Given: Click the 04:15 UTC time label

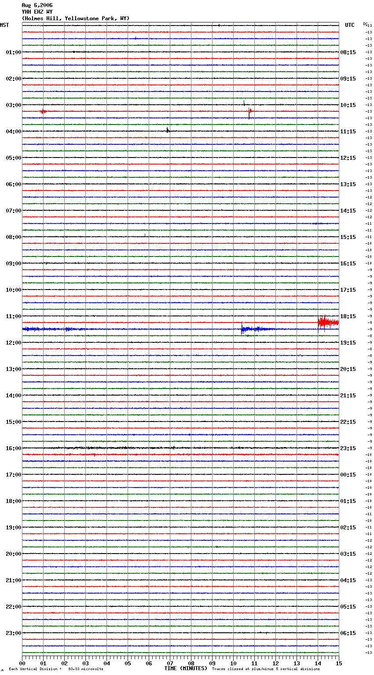Looking at the screenshot, I should tap(348, 580).
